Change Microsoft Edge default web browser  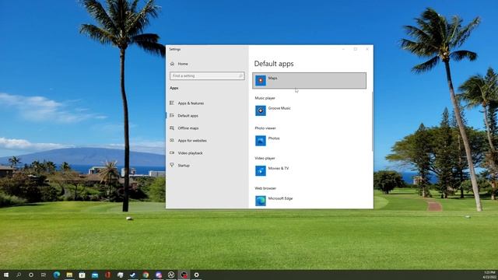point(310,201)
